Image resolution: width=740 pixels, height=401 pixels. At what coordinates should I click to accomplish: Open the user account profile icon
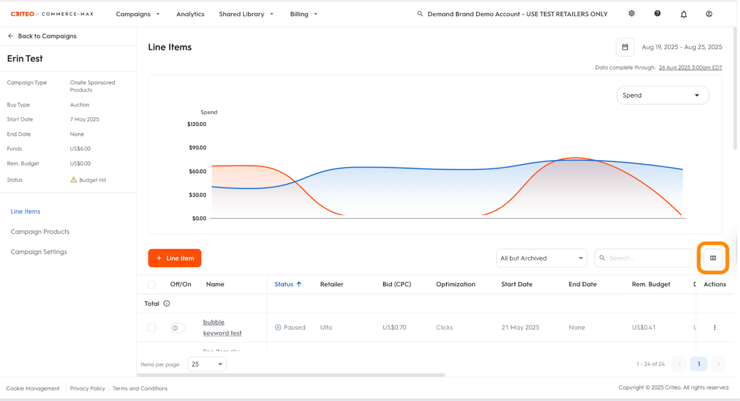click(709, 14)
